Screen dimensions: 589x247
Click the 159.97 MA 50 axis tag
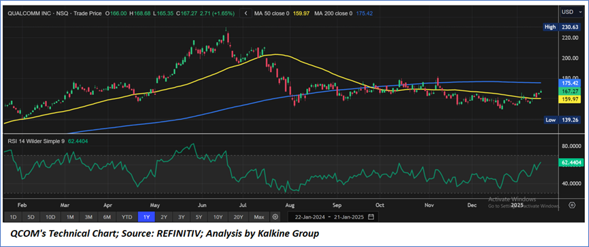tap(571, 99)
